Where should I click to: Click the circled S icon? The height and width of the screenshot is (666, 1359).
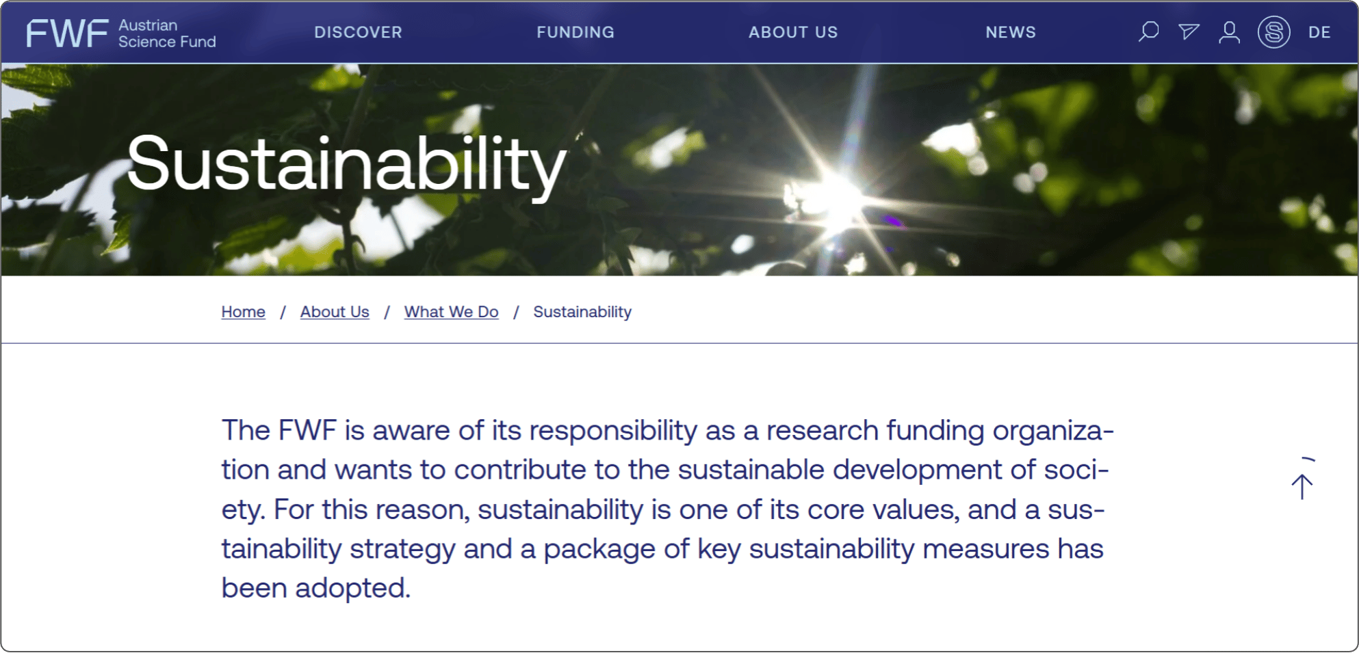1273,31
